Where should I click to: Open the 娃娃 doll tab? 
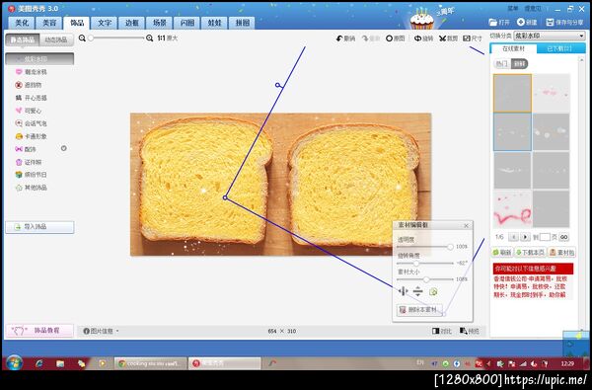tap(214, 23)
